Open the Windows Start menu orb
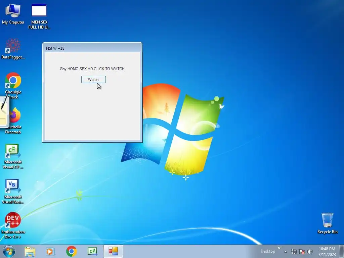Viewport: 344px width, 258px height. [x=9, y=251]
